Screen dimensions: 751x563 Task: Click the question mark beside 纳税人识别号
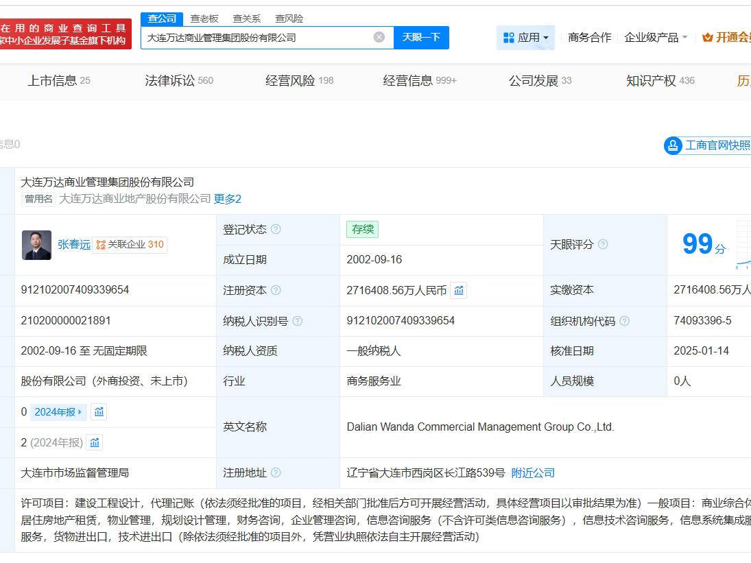click(x=297, y=321)
